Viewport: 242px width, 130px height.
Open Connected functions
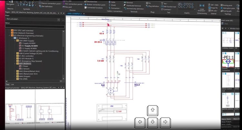[93, 7]
